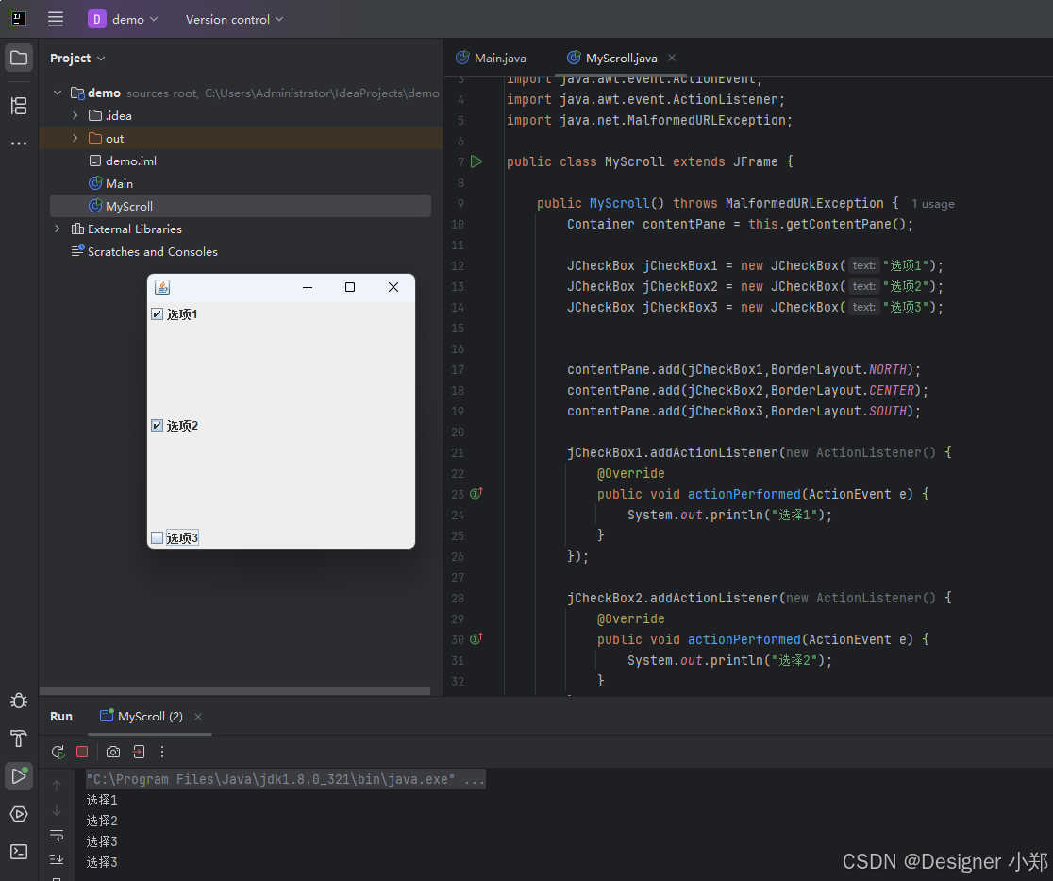The width and height of the screenshot is (1053, 881).
Task: Click line number 17 in the gutter
Action: point(458,369)
